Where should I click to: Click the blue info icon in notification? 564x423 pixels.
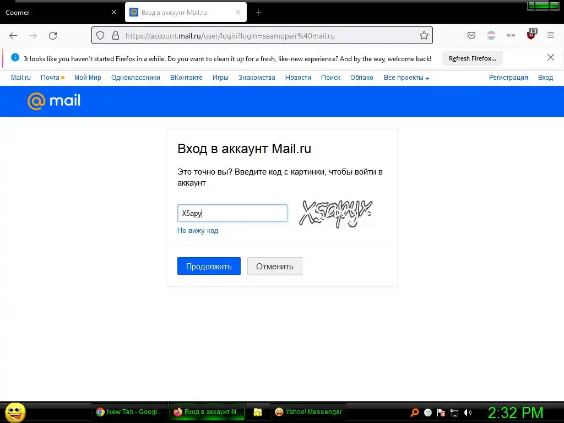point(15,57)
